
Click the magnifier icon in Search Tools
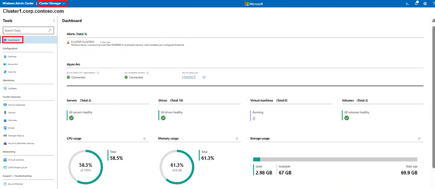(x=50, y=31)
